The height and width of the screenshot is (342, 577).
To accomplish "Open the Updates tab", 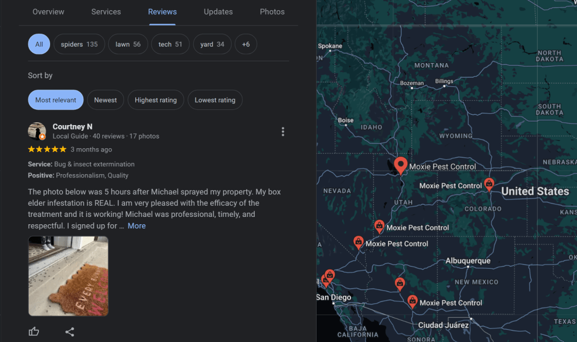I will coord(218,12).
